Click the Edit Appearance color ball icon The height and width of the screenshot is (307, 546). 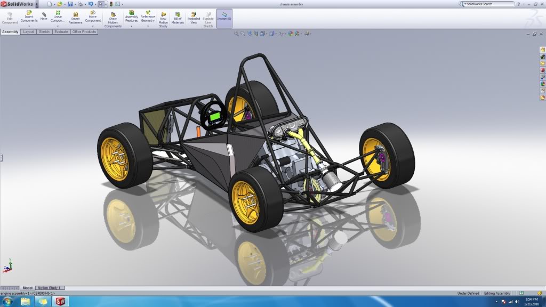click(x=291, y=34)
